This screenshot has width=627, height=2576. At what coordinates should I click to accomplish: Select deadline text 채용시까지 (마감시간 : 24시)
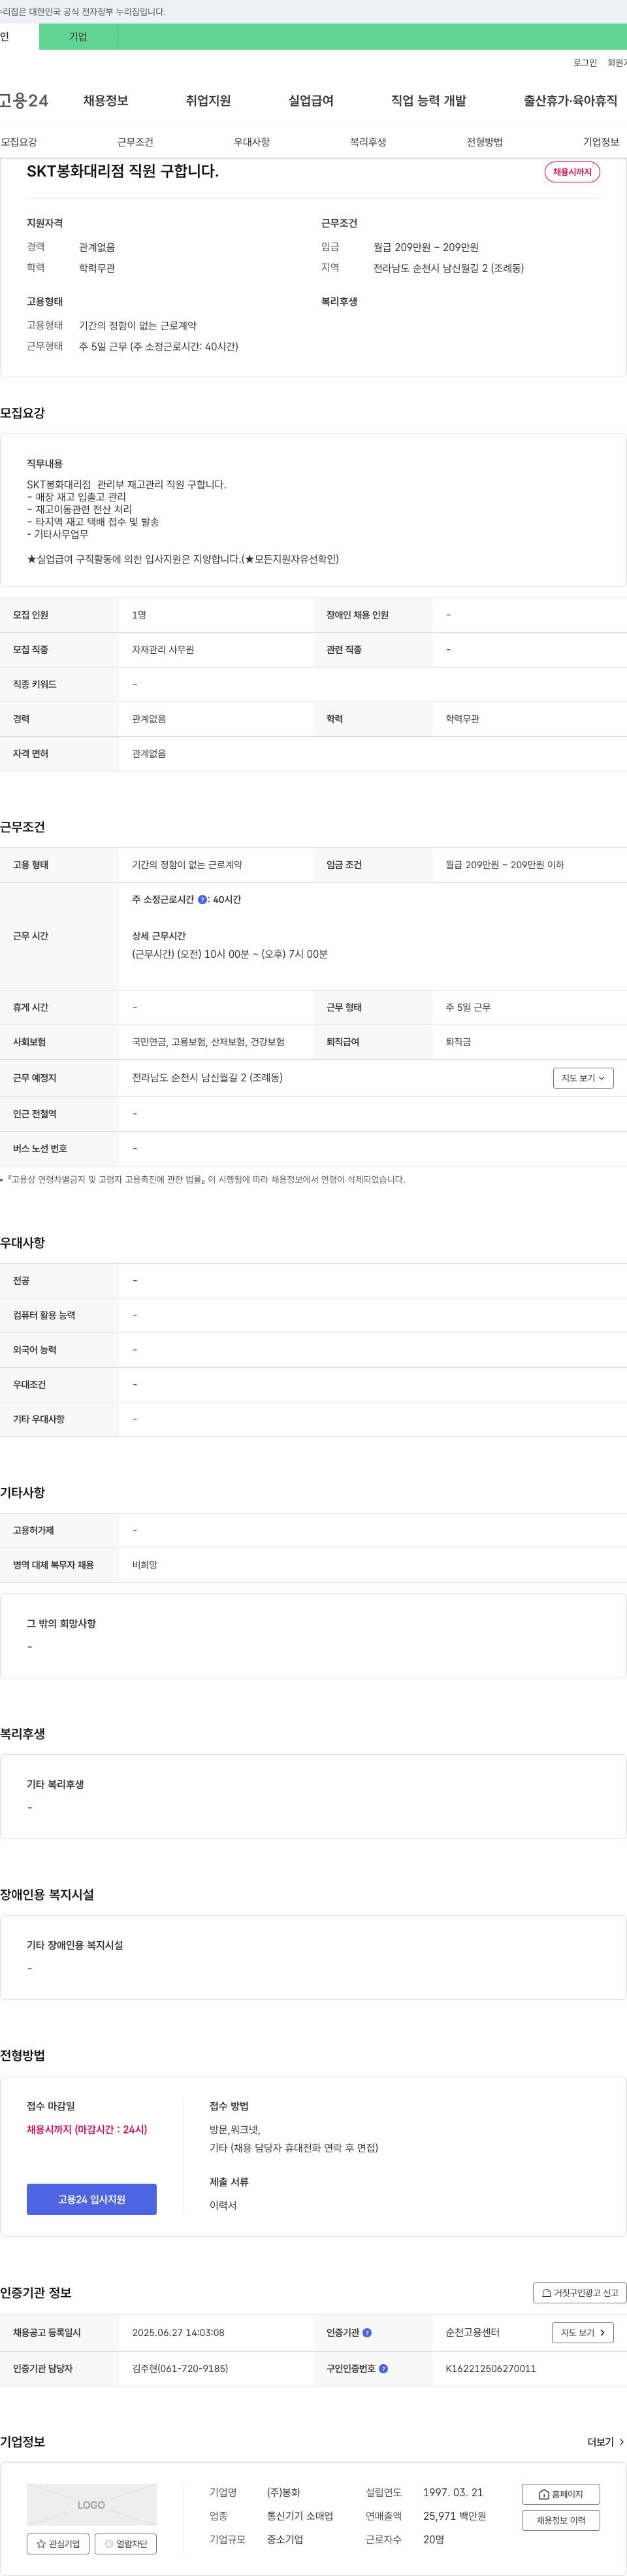coord(87,2129)
